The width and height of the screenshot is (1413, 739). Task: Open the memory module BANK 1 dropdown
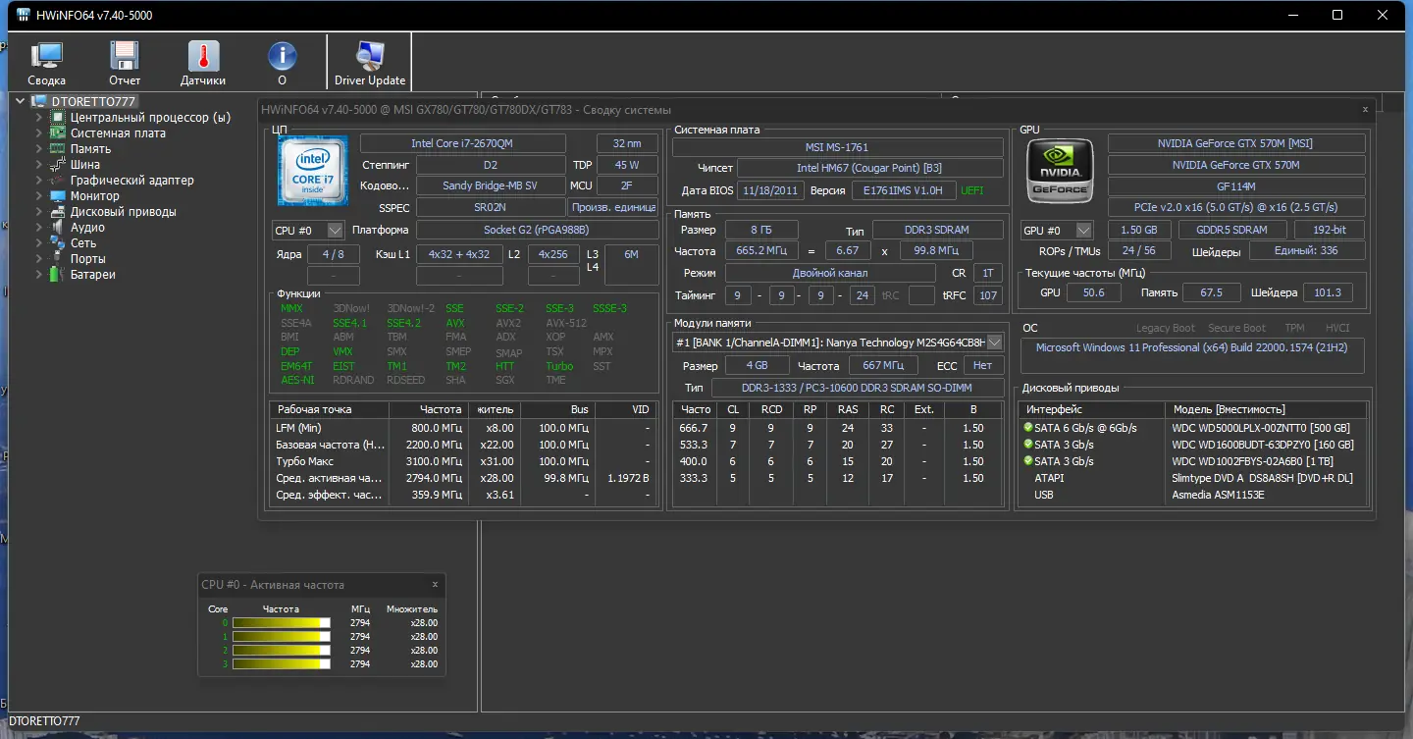click(x=994, y=343)
